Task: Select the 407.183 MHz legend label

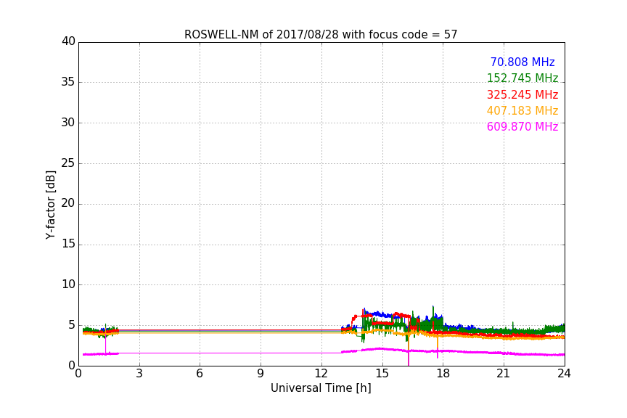Action: (x=522, y=110)
